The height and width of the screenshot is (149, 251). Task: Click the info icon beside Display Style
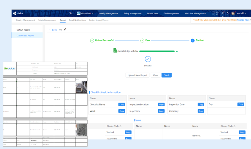120,126
